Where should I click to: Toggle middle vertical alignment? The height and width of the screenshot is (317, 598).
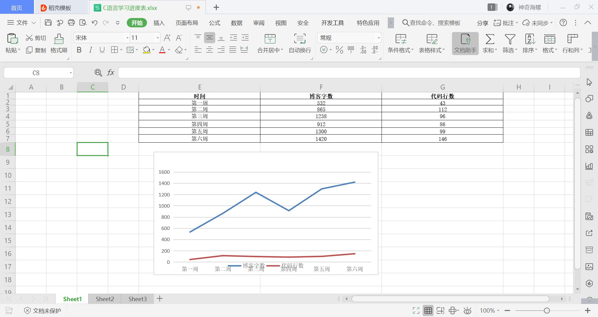point(210,38)
